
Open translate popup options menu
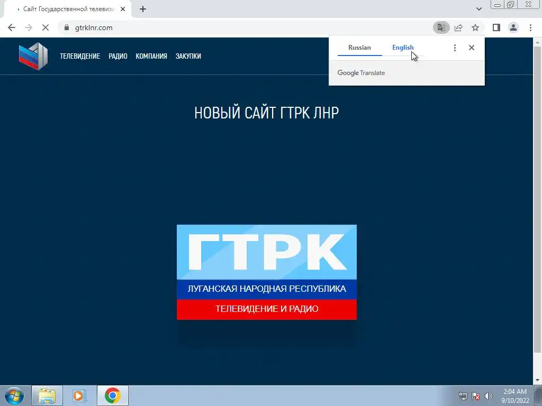coord(455,48)
